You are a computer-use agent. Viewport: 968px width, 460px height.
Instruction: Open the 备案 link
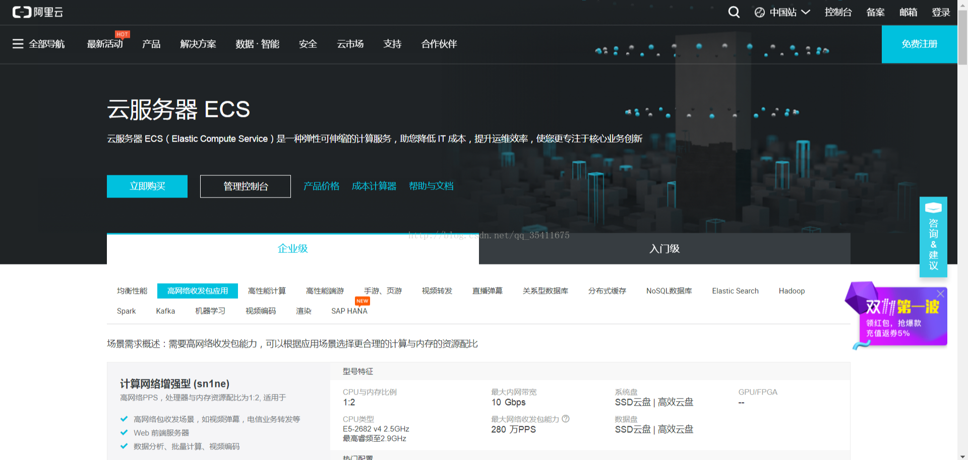coord(875,12)
